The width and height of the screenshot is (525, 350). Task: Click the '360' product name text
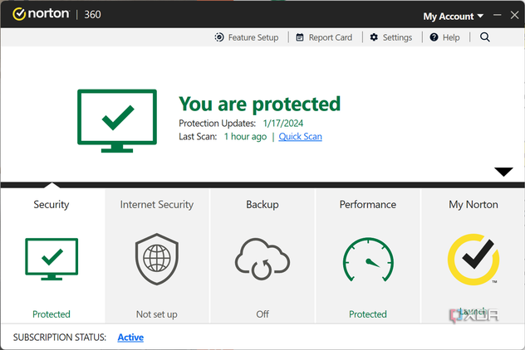92,14
